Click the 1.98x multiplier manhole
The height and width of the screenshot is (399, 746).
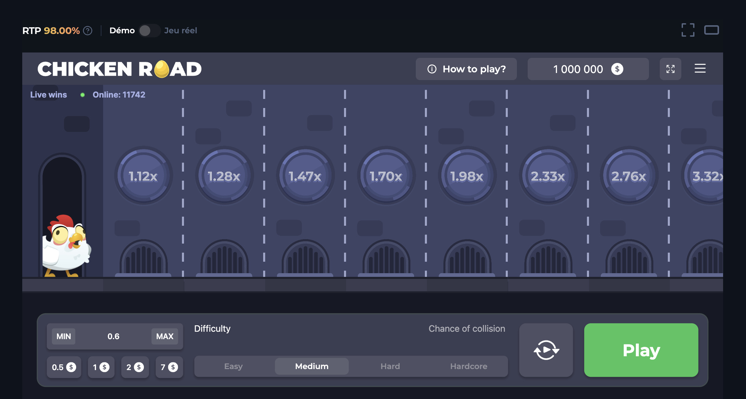467,176
